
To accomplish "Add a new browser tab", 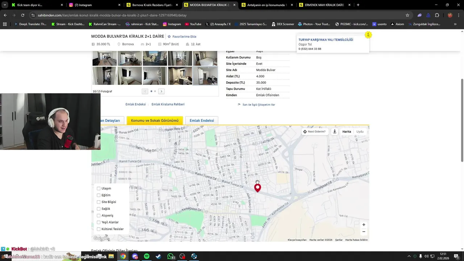I will 358,5.
